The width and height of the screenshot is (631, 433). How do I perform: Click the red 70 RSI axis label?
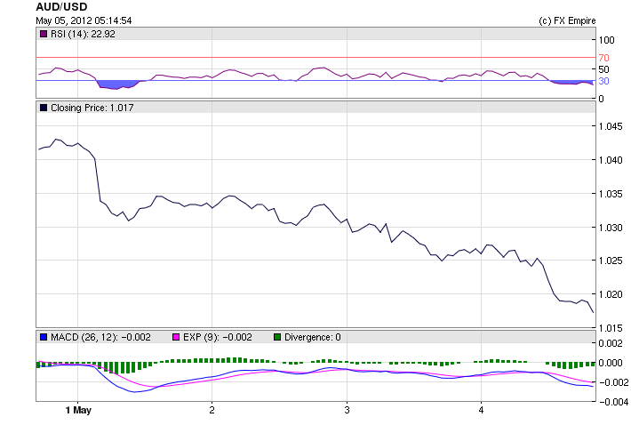point(603,58)
